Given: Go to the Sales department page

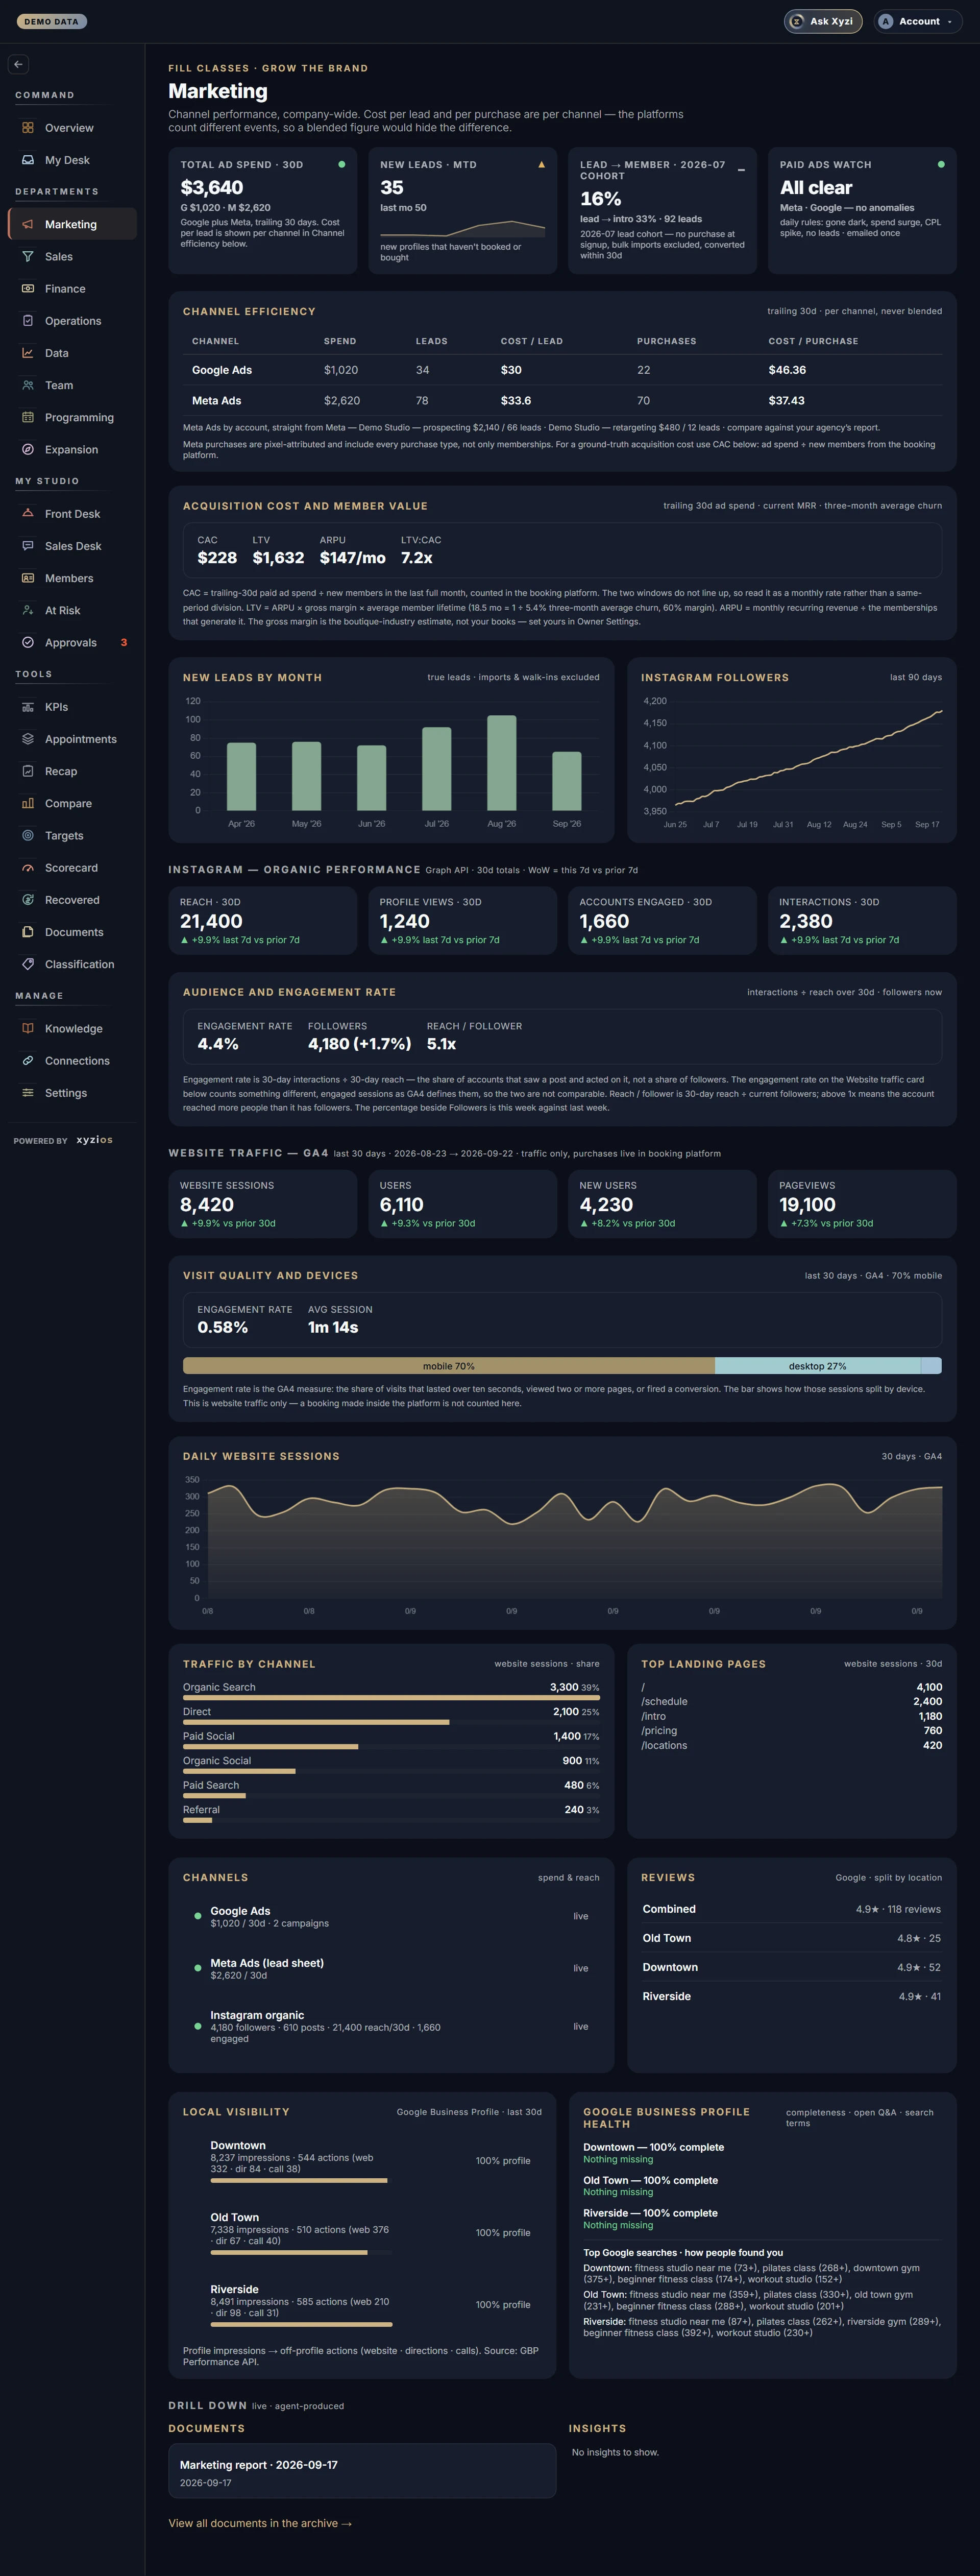Looking at the screenshot, I should coord(72,256).
